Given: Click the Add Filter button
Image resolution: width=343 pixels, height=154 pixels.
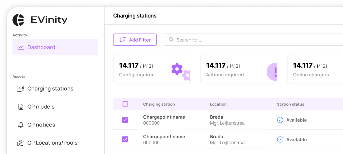Looking at the screenshot, I should (x=135, y=40).
